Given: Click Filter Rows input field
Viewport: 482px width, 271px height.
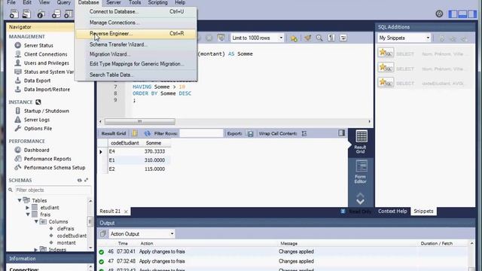Looking at the screenshot, I should [x=201, y=133].
